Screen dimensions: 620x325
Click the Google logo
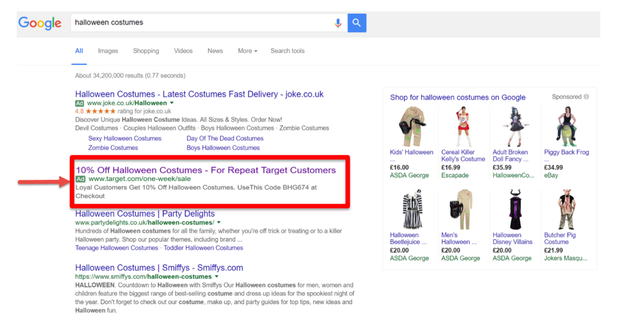click(39, 23)
